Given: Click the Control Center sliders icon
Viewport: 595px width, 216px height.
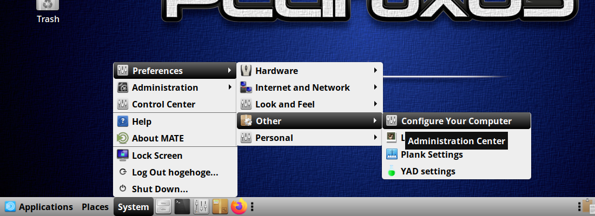Looking at the screenshot, I should [123, 104].
